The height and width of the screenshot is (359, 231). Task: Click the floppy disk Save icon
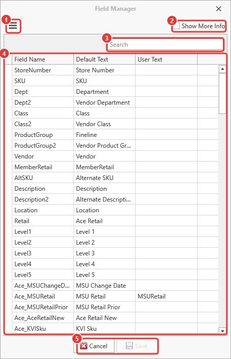tap(129, 346)
